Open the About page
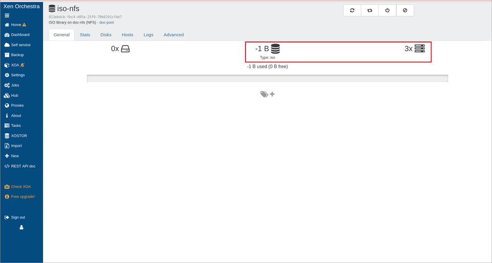This screenshot has width=492, height=263. click(13, 116)
